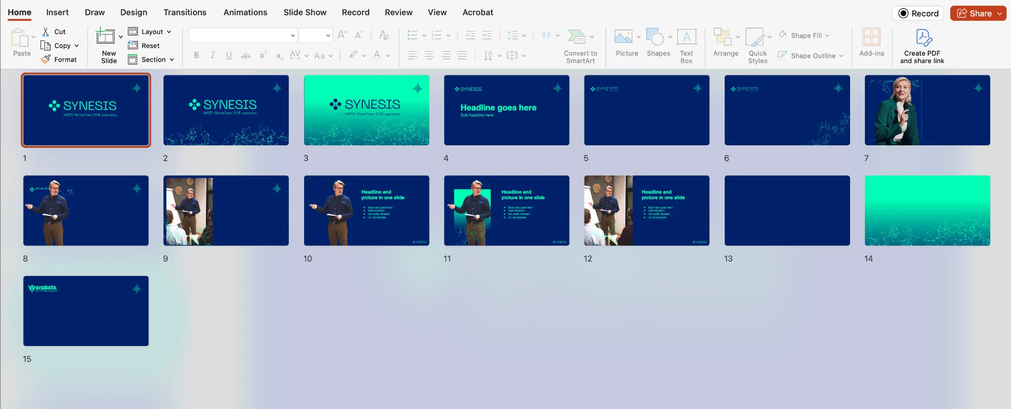Click the Reset slide icon
The width and height of the screenshot is (1011, 409).
pos(133,45)
